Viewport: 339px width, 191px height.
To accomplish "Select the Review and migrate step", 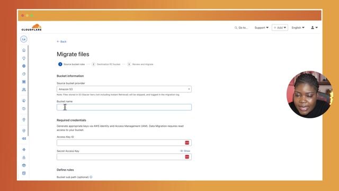I will click(x=140, y=64).
